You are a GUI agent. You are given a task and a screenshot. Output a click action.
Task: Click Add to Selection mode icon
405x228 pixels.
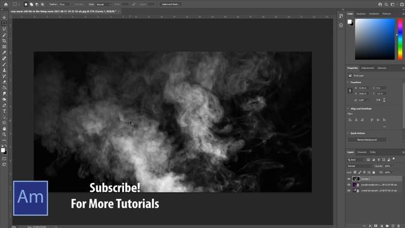tap(31, 4)
